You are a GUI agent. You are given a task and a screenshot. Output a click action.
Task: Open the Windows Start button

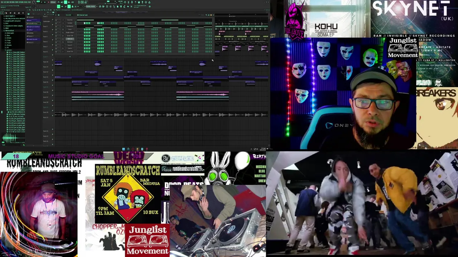click(x=123, y=149)
